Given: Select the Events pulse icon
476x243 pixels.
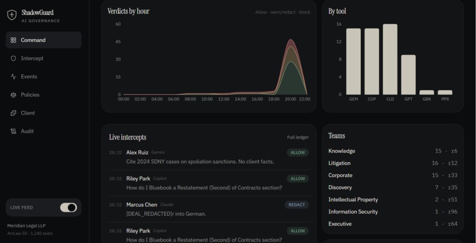Looking at the screenshot, I should coord(13,76).
